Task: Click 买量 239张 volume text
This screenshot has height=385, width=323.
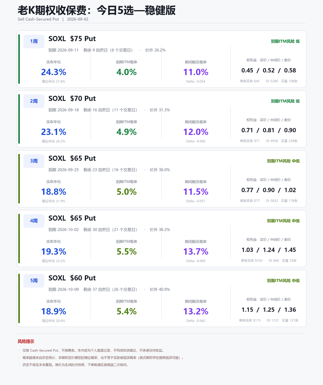Action: [x=289, y=141]
